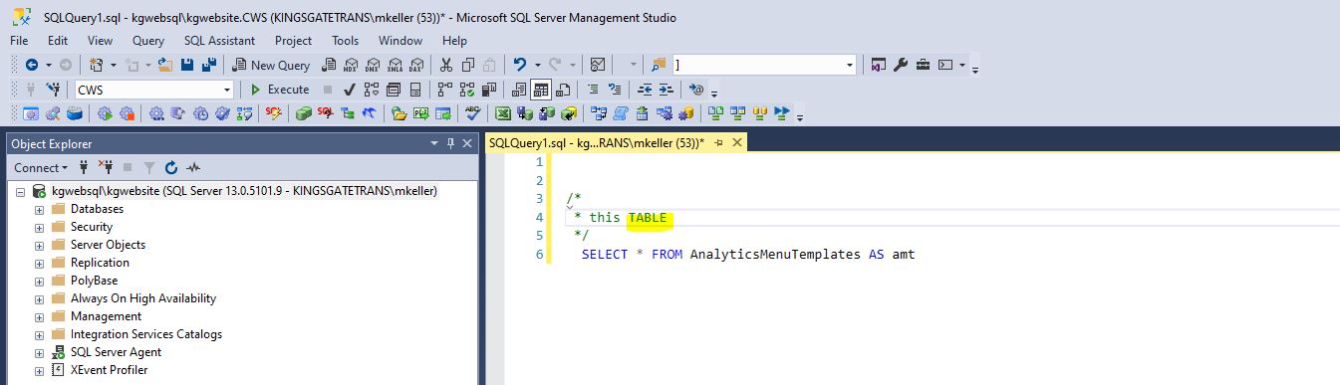Expand the Security folder
Image resolution: width=1340 pixels, height=385 pixels.
39,227
